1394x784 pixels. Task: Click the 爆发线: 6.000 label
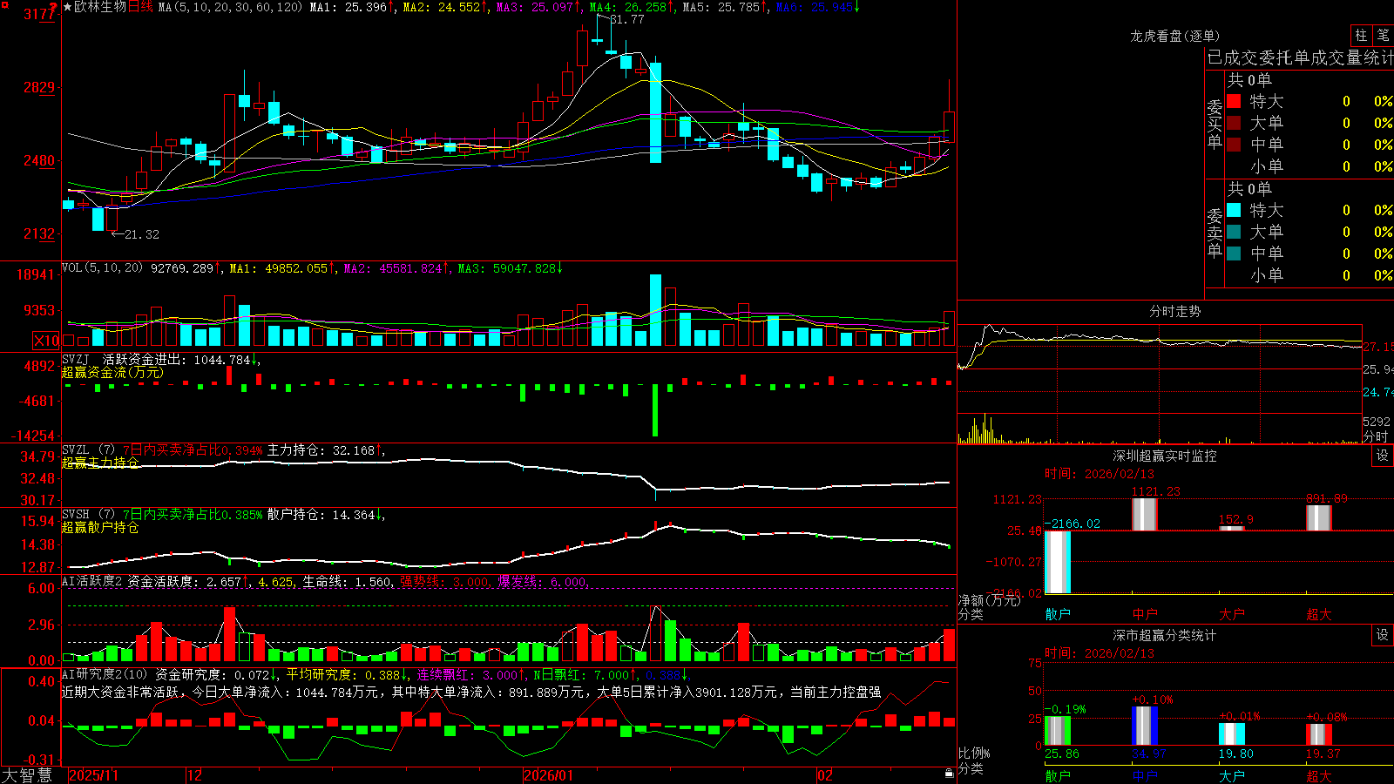pyautogui.click(x=543, y=581)
